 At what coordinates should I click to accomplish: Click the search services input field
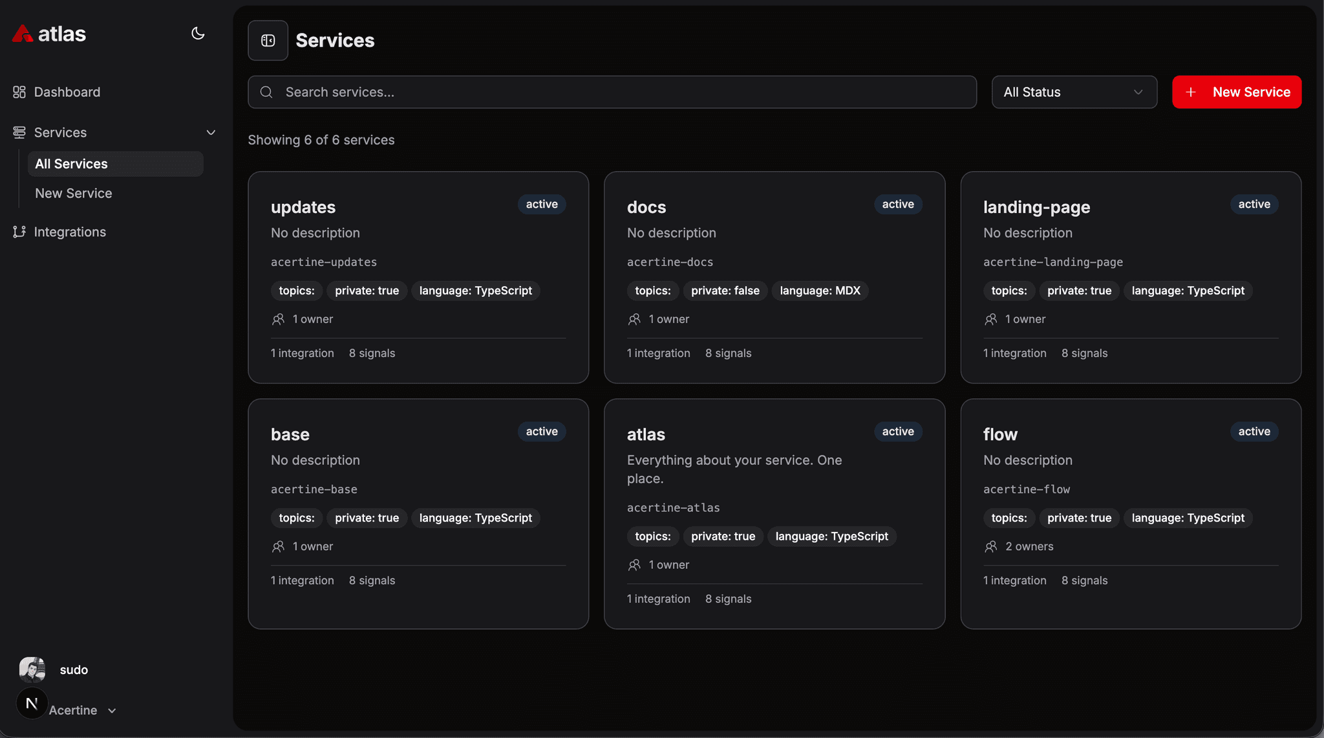611,92
